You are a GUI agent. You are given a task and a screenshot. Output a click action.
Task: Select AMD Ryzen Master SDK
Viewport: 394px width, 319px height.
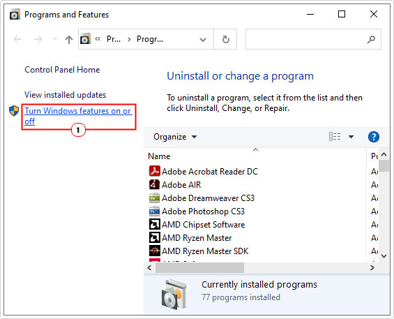tap(205, 251)
